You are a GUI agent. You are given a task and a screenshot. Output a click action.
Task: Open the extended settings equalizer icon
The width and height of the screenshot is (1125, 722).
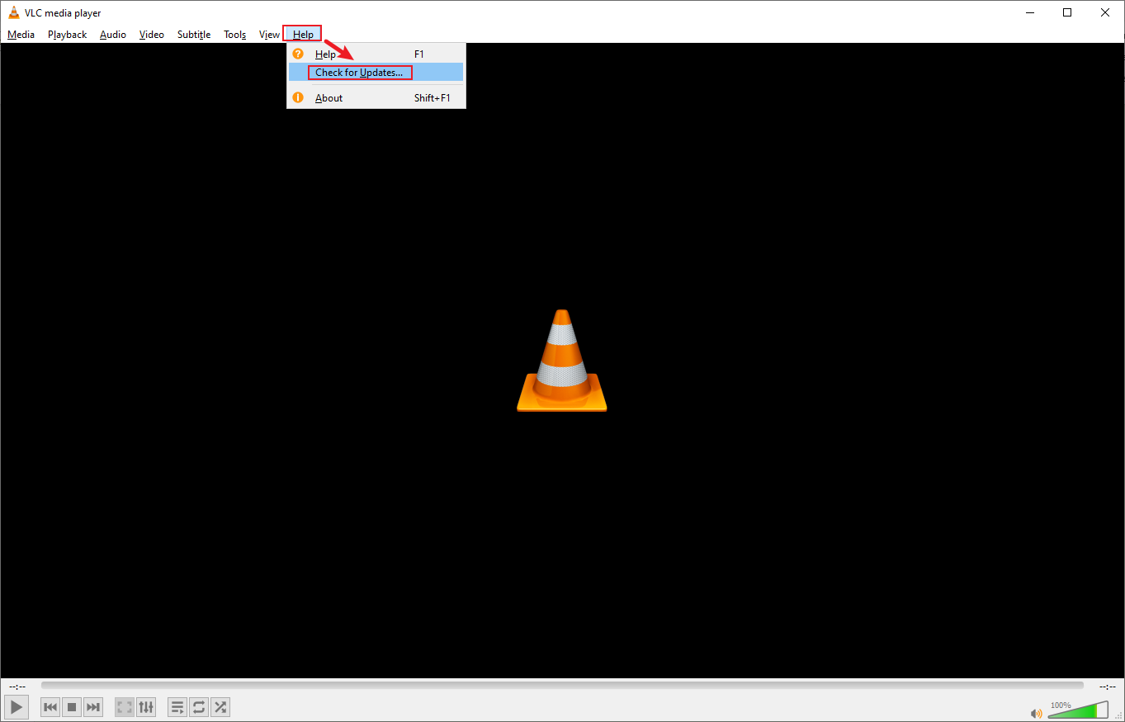tap(146, 706)
